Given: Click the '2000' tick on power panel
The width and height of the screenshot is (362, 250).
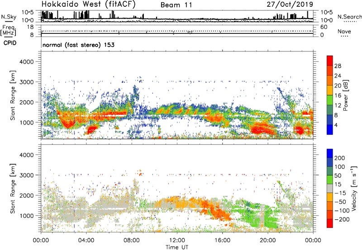Looking at the screenshot, I should 27,102.
